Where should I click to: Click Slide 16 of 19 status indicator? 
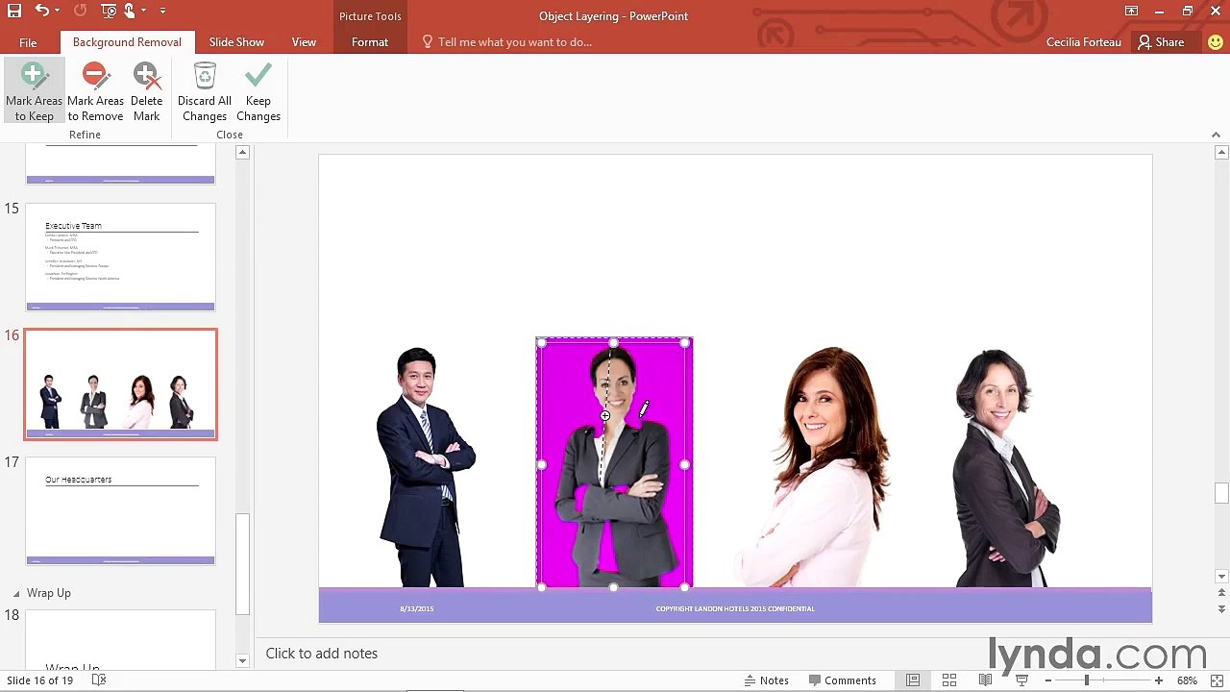[39, 680]
